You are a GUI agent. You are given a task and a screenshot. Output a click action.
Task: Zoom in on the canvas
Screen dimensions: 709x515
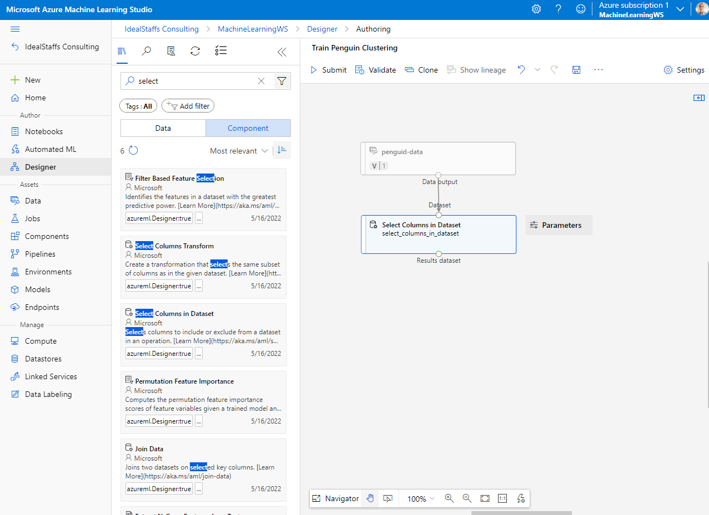coord(449,498)
